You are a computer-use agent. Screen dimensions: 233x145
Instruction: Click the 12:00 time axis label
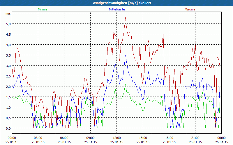[x=117, y=138]
